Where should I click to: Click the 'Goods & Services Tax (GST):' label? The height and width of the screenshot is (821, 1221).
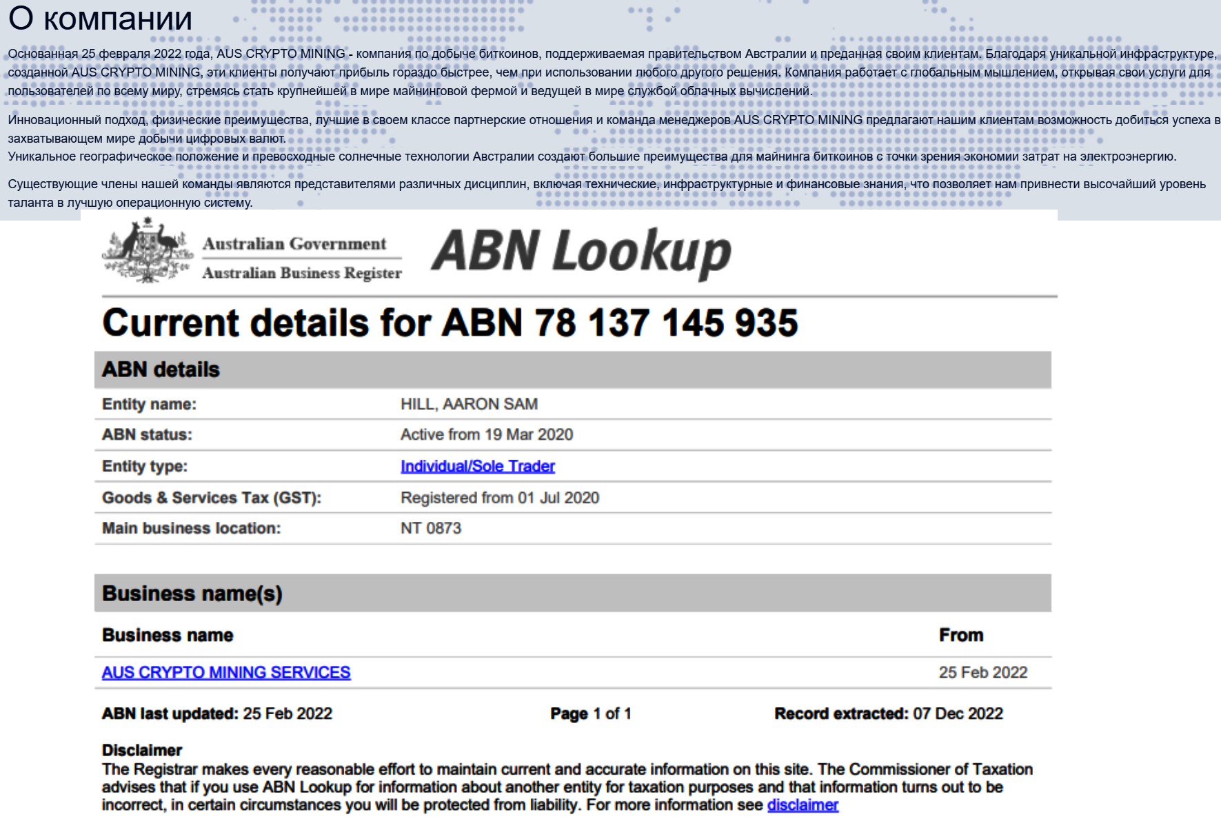pyautogui.click(x=212, y=498)
